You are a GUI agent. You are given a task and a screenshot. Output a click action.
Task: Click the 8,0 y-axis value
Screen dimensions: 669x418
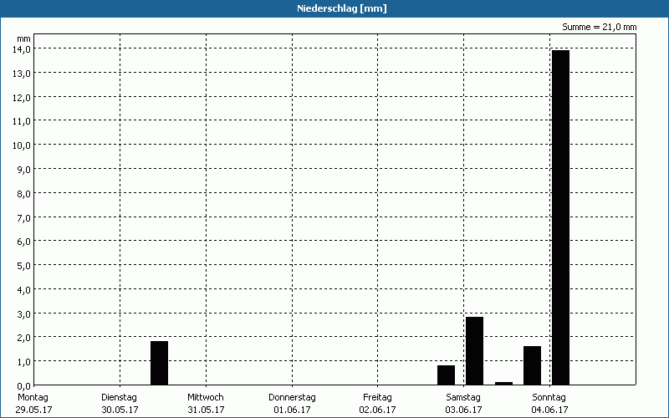23,194
